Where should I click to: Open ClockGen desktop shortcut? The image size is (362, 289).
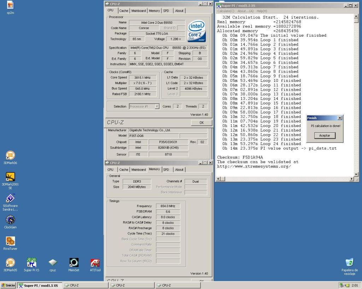click(x=10, y=222)
